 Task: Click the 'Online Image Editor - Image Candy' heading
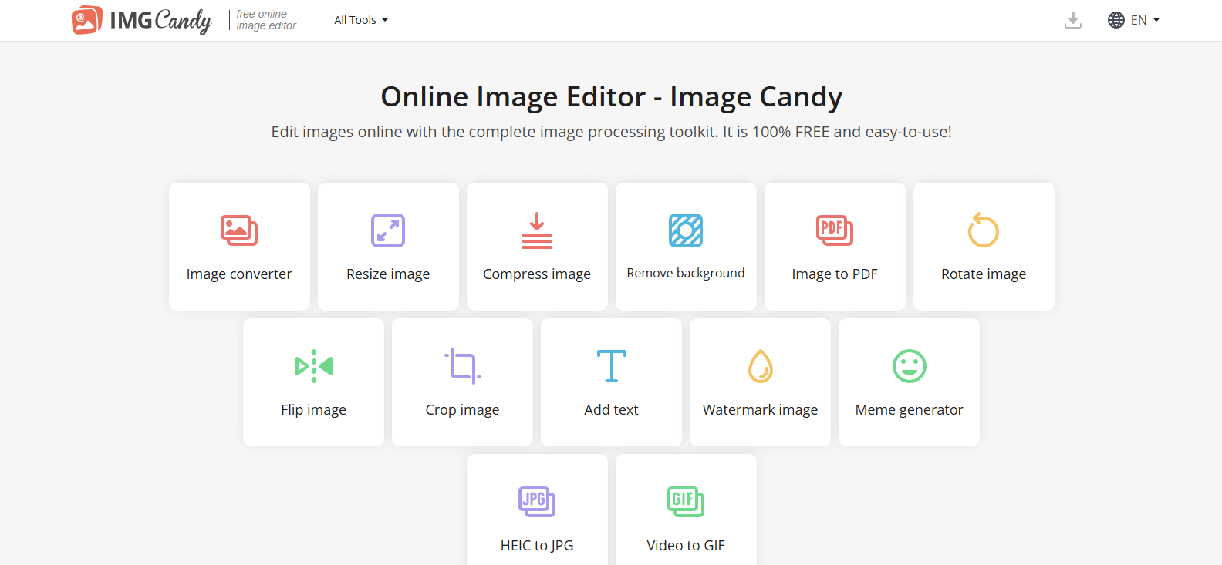tap(612, 97)
